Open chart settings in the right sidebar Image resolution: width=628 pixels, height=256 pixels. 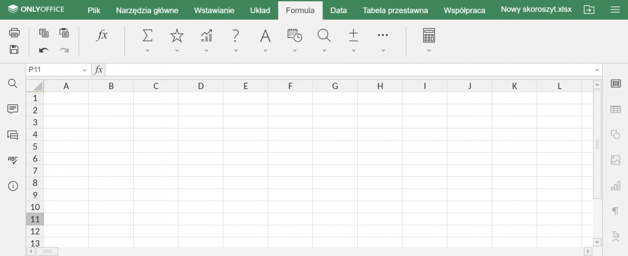(x=616, y=185)
